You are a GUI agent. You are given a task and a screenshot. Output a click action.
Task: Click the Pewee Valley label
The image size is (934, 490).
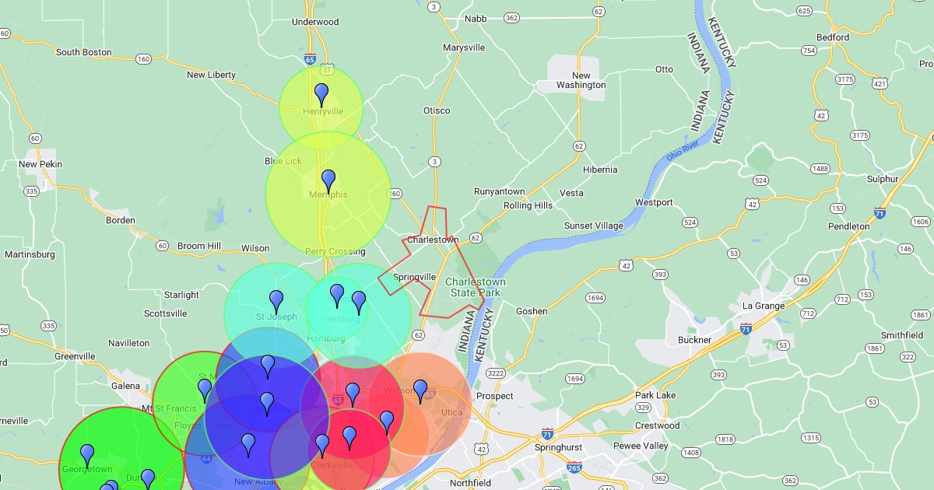641,446
